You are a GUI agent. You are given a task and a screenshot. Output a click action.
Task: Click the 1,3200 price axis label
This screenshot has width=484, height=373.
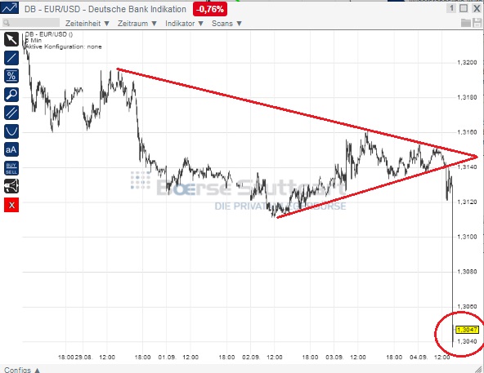click(467, 63)
